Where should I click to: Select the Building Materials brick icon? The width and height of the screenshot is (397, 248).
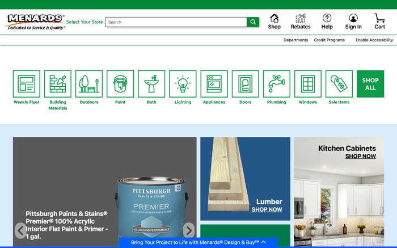point(58,84)
